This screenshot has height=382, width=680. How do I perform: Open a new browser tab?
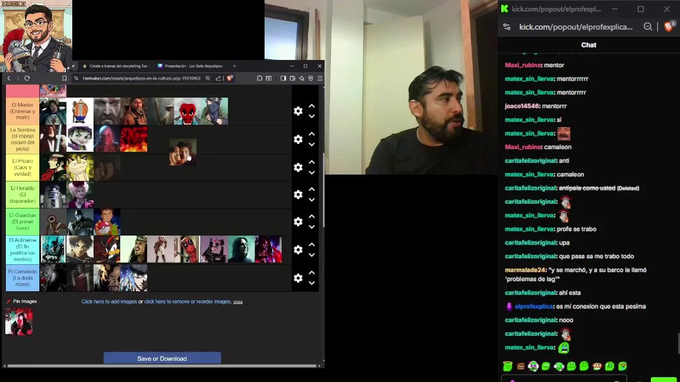pyautogui.click(x=234, y=66)
